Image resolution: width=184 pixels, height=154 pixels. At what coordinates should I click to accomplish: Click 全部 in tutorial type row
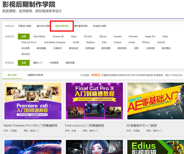24,36
